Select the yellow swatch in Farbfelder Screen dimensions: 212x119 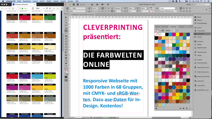(178, 34)
